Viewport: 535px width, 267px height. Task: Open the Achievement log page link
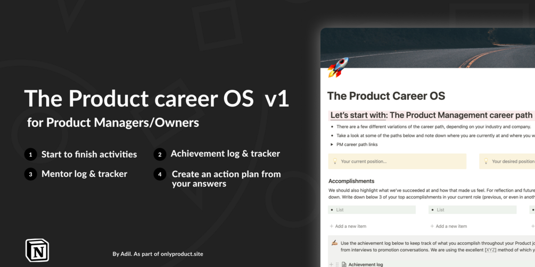366,264
